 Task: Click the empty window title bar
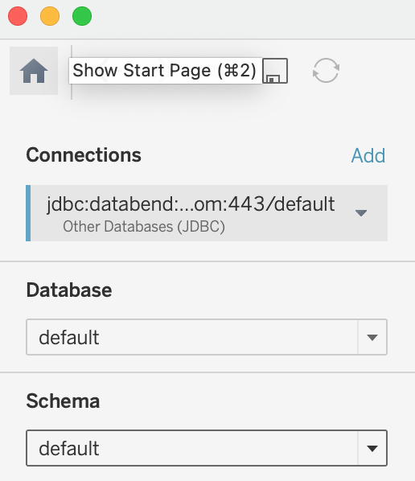tap(252, 19)
